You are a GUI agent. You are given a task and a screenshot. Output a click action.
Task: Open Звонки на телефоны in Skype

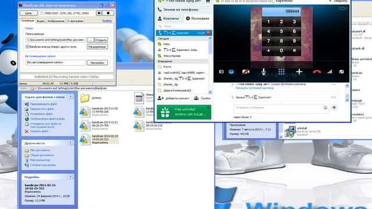(184, 9)
